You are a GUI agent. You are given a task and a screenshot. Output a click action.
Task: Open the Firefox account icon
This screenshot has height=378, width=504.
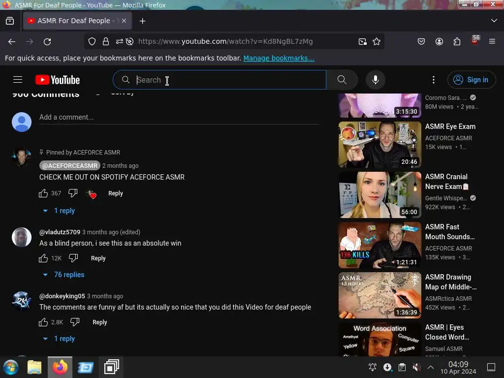pyautogui.click(x=439, y=41)
